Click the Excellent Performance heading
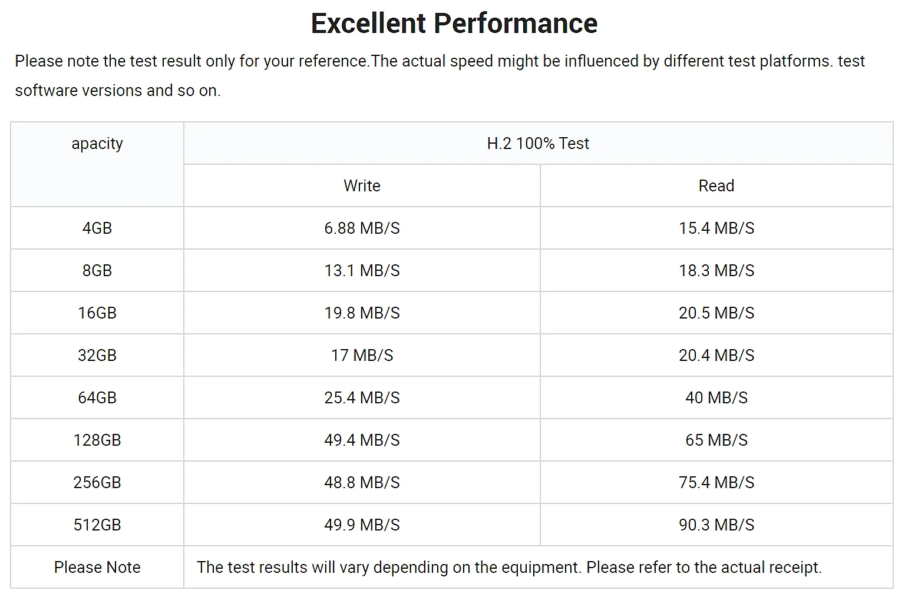Viewport: 905px width, 597px height. click(x=454, y=24)
